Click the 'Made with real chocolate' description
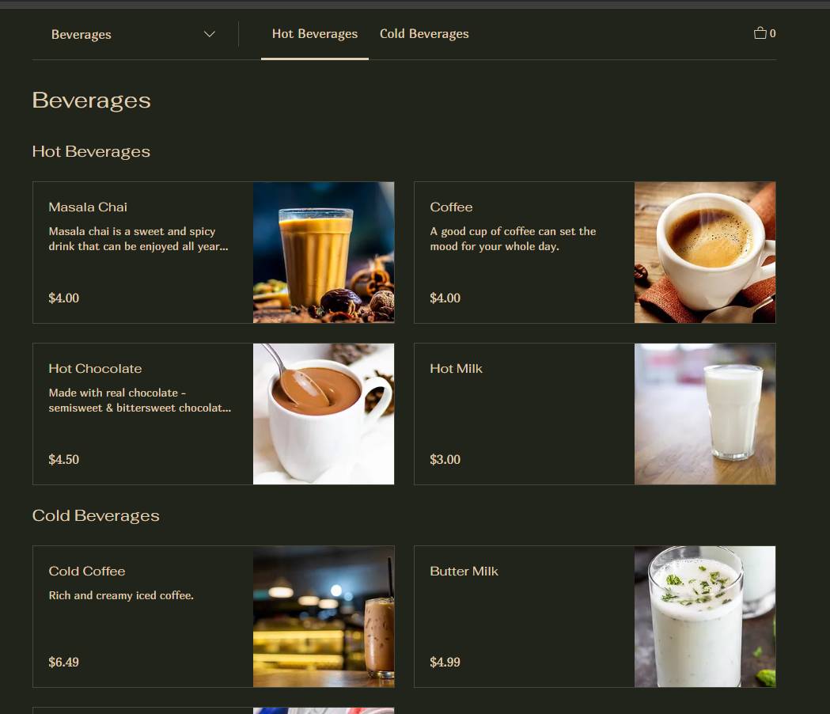 [140, 401]
